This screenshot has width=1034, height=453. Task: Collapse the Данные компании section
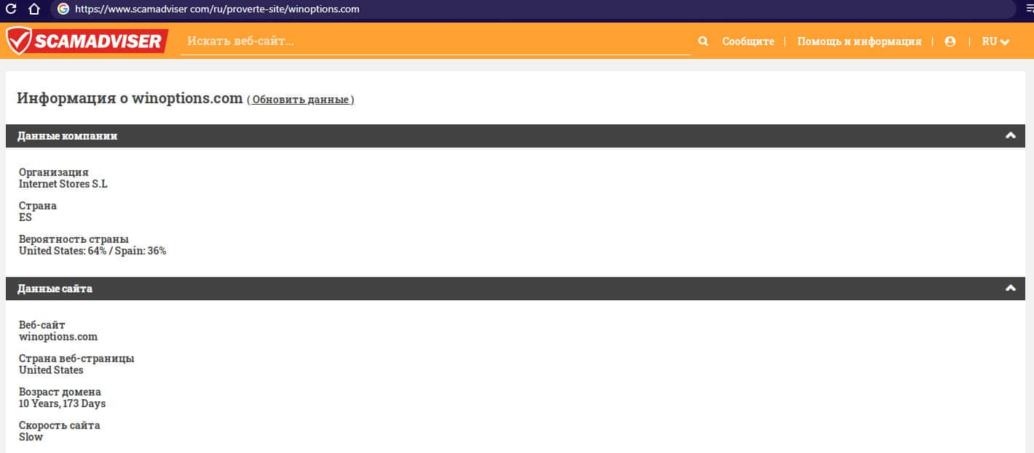pyautogui.click(x=1010, y=136)
